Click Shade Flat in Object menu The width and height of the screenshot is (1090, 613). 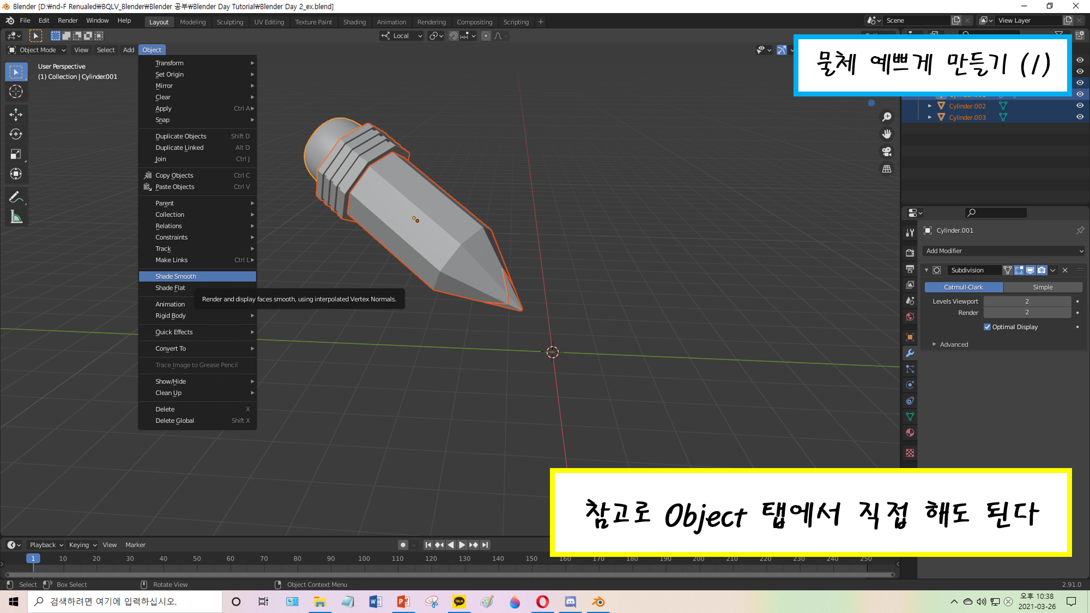tap(170, 288)
